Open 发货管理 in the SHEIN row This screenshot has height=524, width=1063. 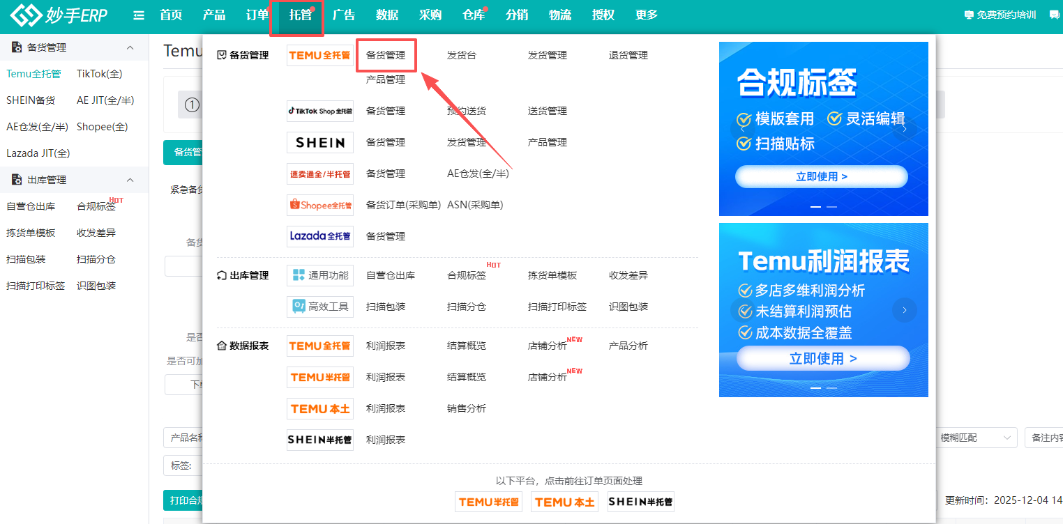pyautogui.click(x=467, y=142)
